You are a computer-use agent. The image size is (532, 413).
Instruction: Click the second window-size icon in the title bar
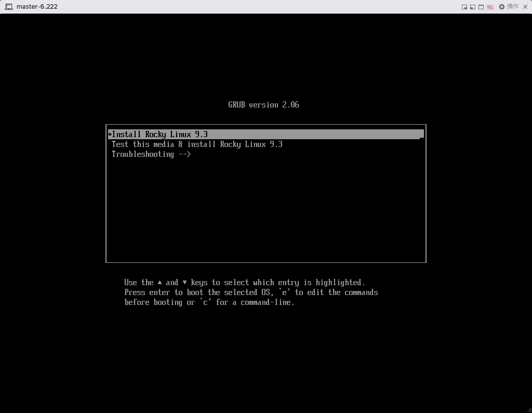pyautogui.click(x=473, y=7)
